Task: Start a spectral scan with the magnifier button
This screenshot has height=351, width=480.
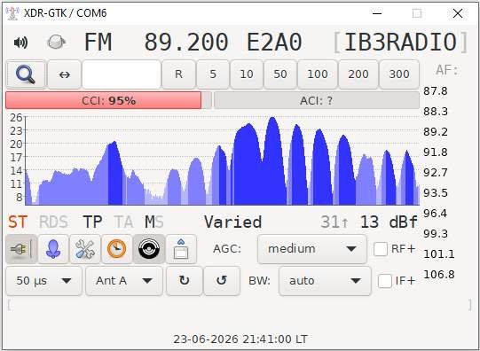Action: tap(26, 74)
